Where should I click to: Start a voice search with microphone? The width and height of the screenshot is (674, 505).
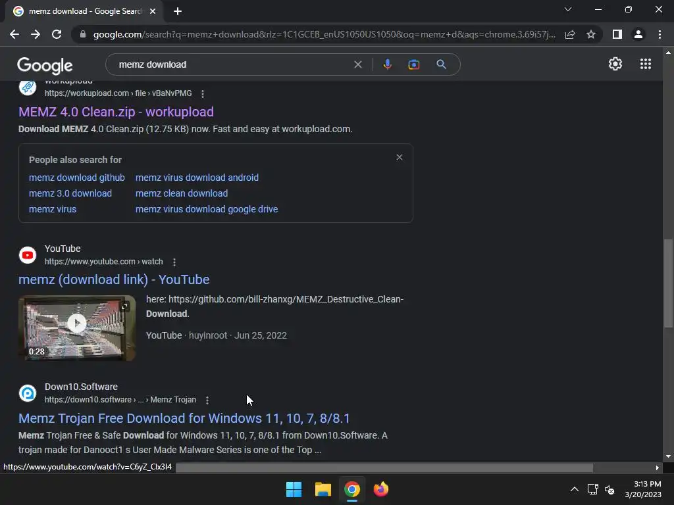click(387, 64)
